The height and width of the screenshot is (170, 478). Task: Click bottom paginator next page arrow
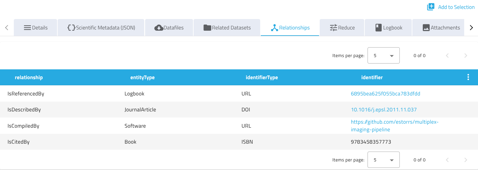[466, 160]
